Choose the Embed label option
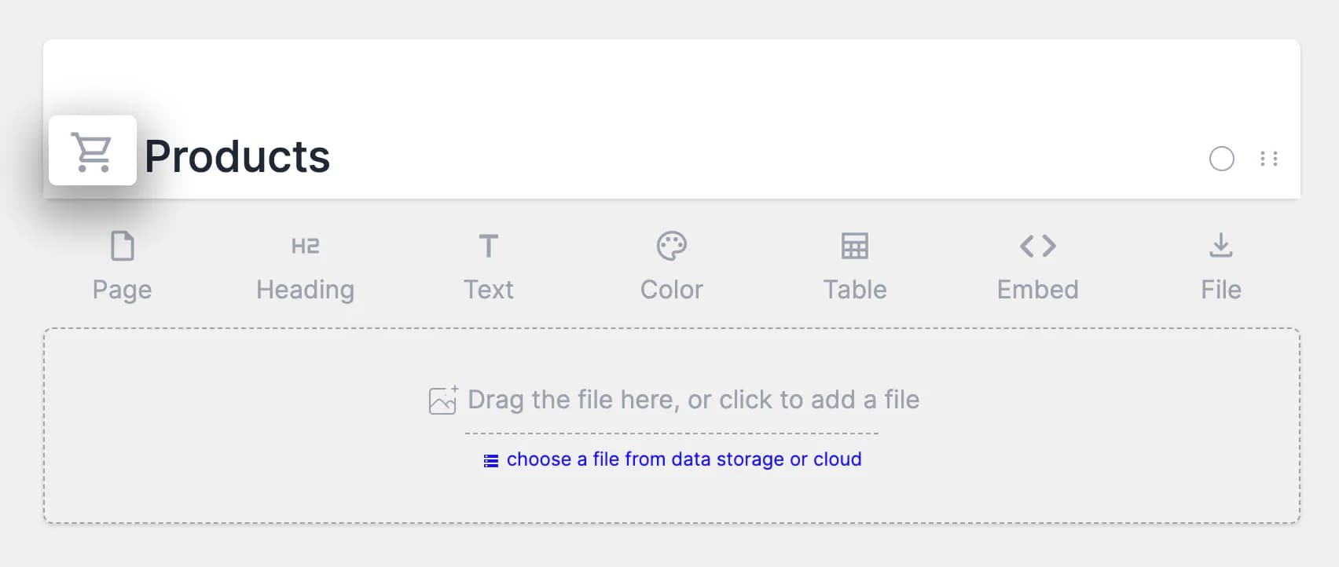Viewport: 1339px width, 567px height. click(1037, 290)
